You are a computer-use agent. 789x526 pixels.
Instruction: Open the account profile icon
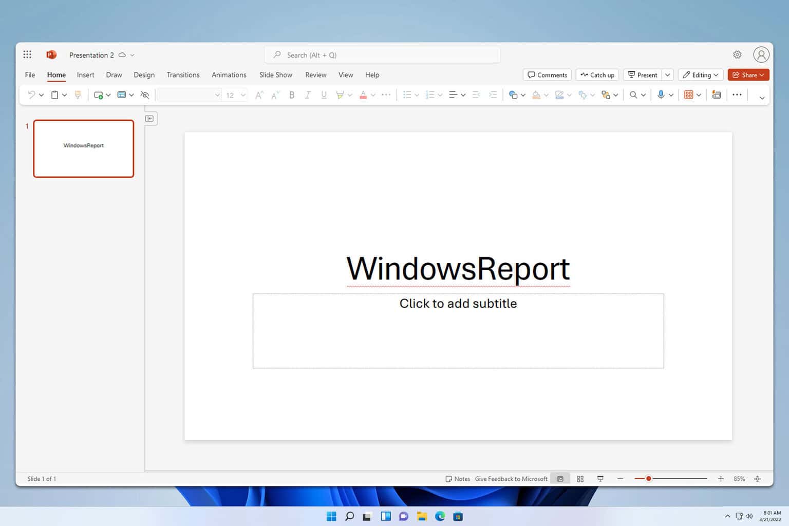coord(761,54)
